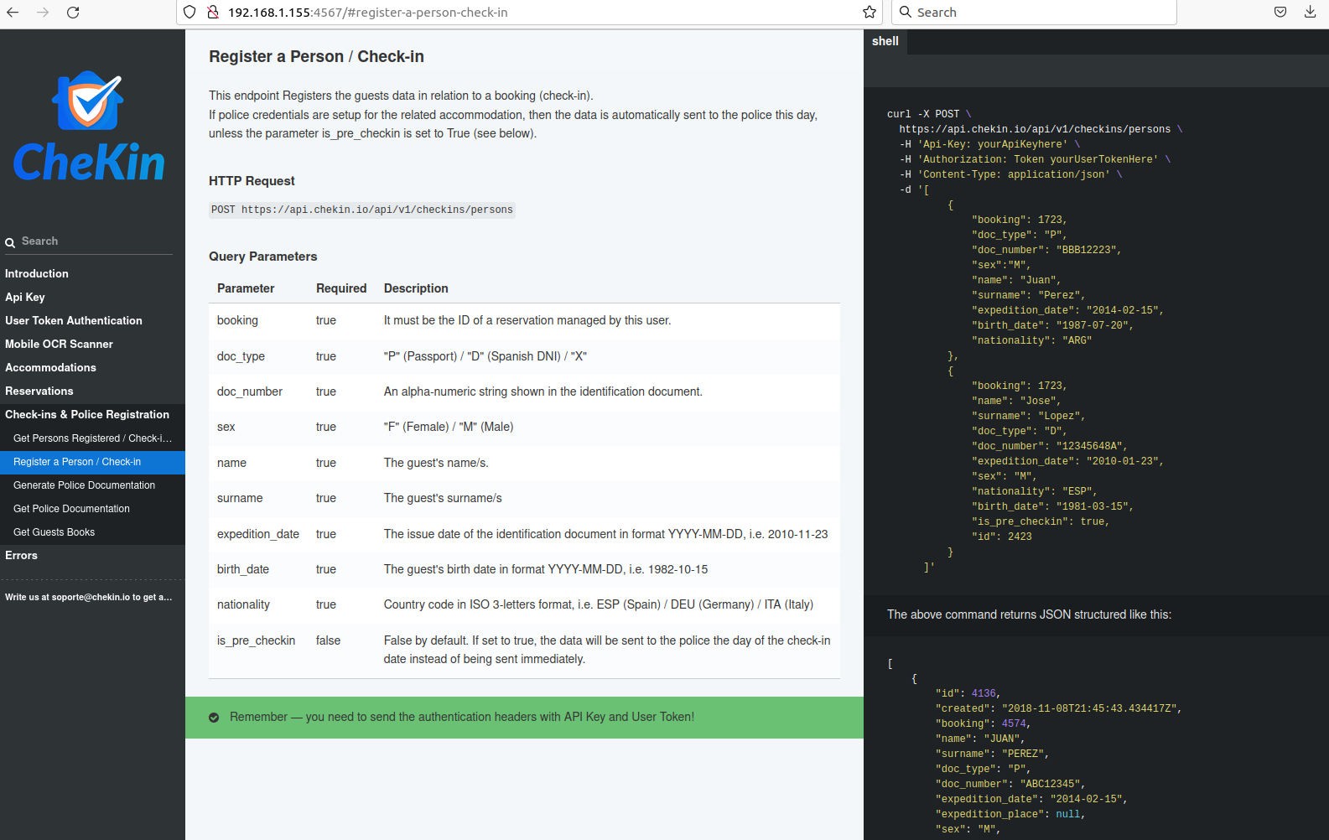Viewport: 1329px width, 840px height.
Task: Expand User Token Authentication section
Action: tap(74, 321)
